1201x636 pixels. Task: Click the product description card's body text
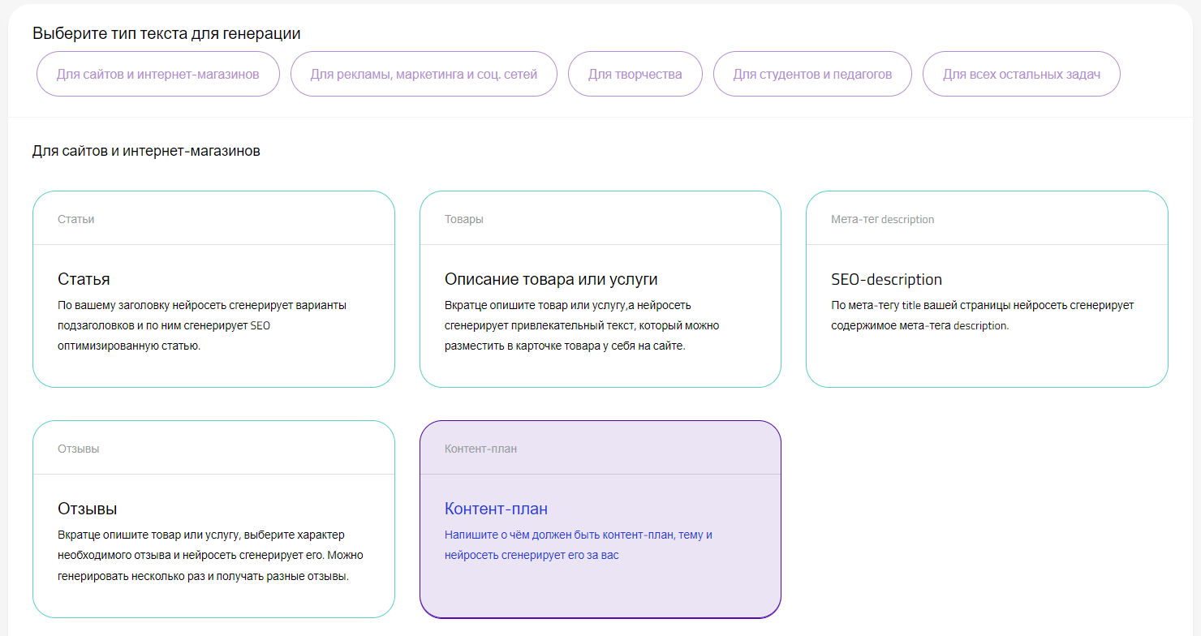(x=581, y=325)
